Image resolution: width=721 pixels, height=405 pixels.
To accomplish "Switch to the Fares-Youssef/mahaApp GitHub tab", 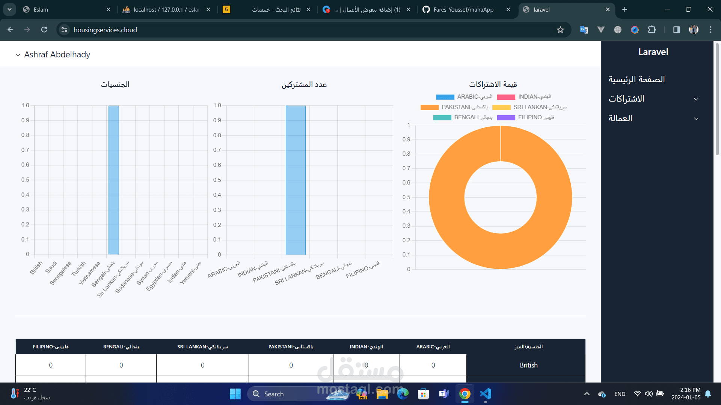I will point(466,9).
